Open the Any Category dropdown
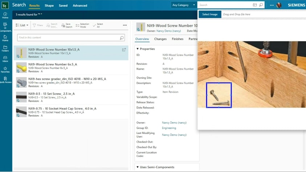The width and height of the screenshot is (306, 172). (x=183, y=5)
